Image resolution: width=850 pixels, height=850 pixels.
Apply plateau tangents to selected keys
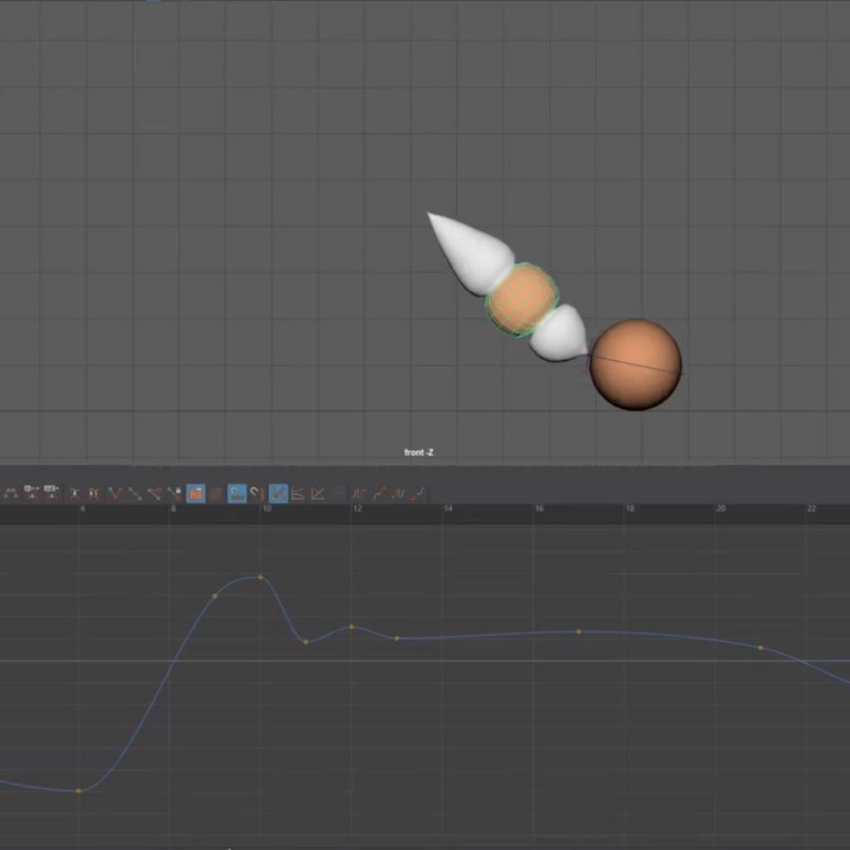pyautogui.click(x=11, y=493)
